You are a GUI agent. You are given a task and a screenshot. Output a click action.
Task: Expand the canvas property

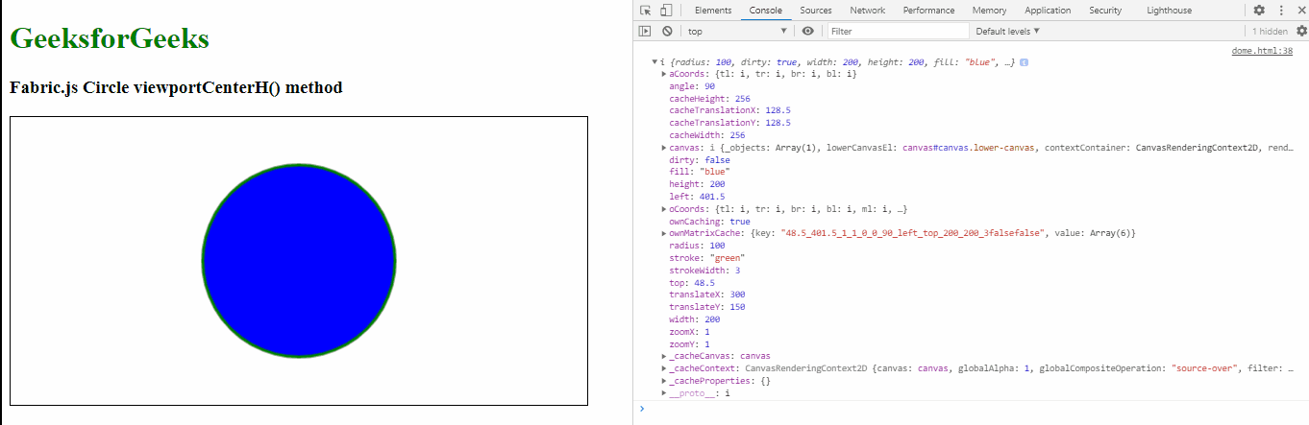point(664,148)
